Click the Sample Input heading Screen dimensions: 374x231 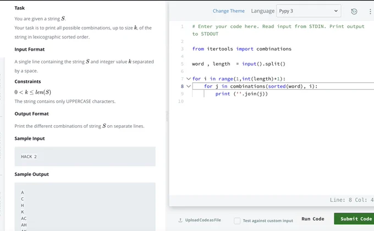click(30, 138)
